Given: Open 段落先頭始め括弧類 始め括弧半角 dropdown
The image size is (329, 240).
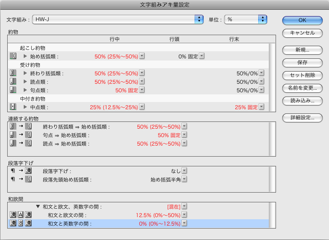Looking at the screenshot, I should [184, 179].
